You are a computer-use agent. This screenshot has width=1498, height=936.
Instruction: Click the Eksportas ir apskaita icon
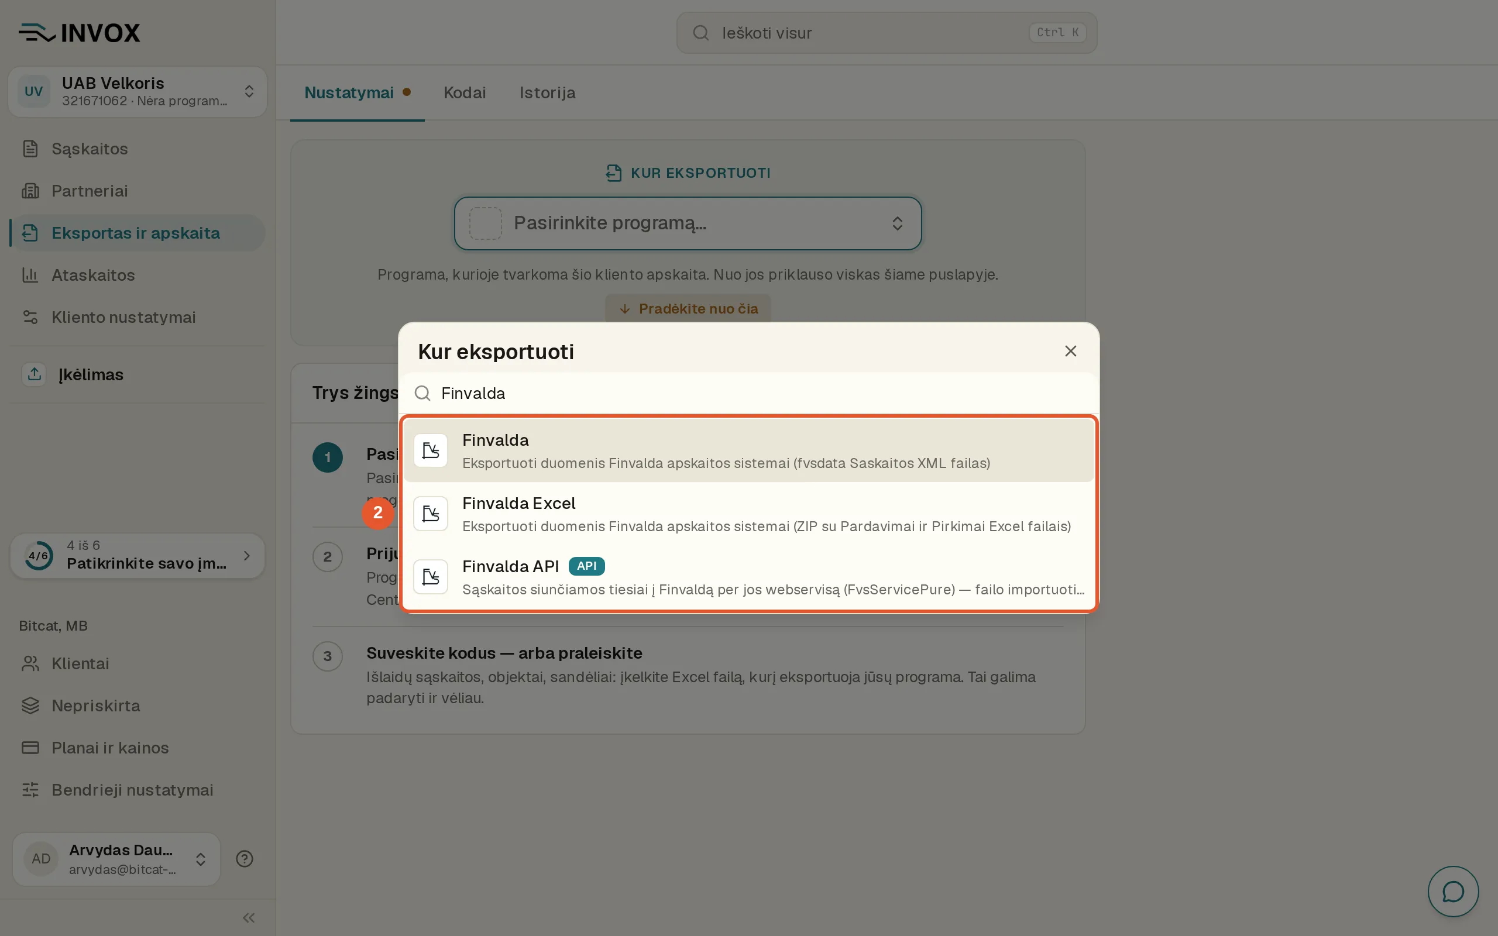30,233
